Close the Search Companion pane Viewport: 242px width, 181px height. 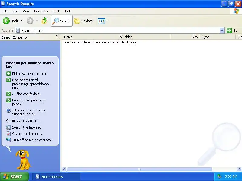tap(57, 37)
